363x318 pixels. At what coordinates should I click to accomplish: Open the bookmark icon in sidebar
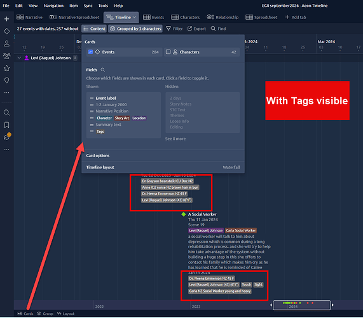click(x=7, y=125)
